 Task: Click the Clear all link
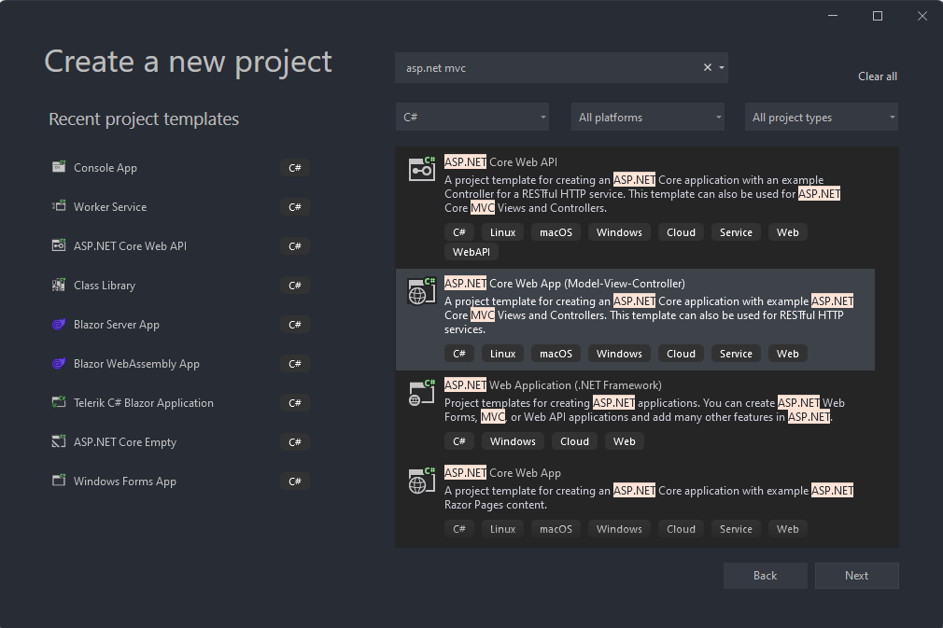[878, 77]
